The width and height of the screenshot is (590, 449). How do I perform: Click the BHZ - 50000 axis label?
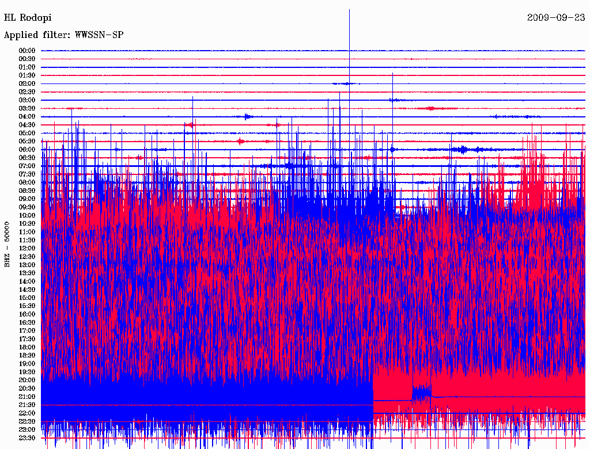pos(7,244)
